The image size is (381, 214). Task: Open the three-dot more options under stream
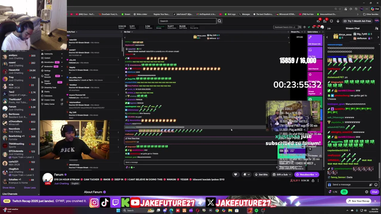[x=318, y=180]
